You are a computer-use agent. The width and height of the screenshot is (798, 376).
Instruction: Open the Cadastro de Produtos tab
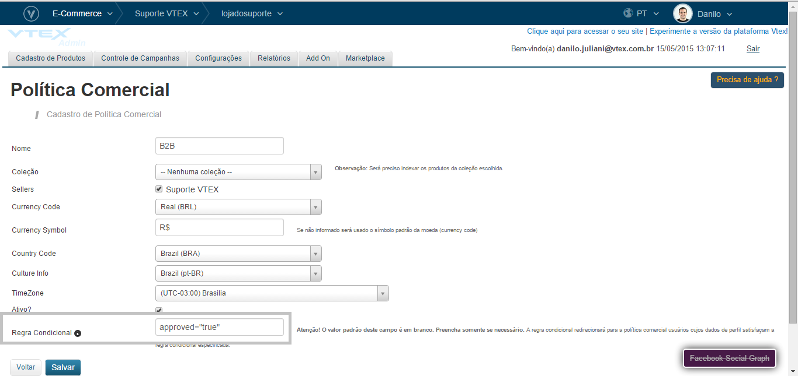[51, 58]
